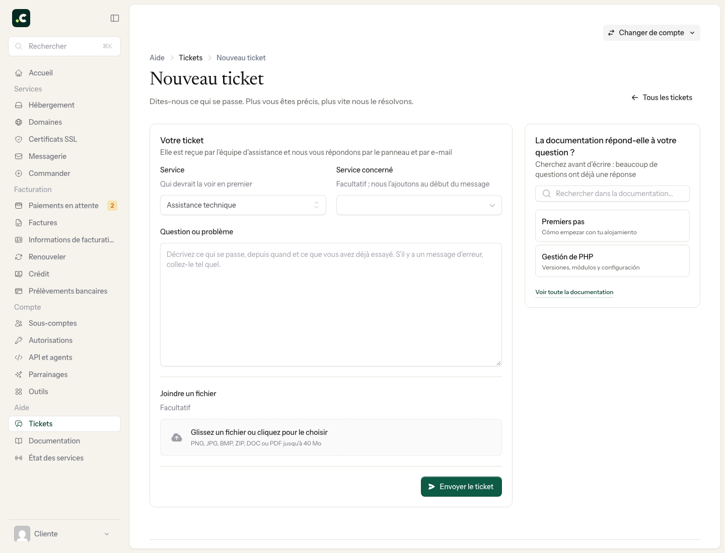Go to Documentation in the sidebar
725x553 pixels.
(x=64, y=441)
